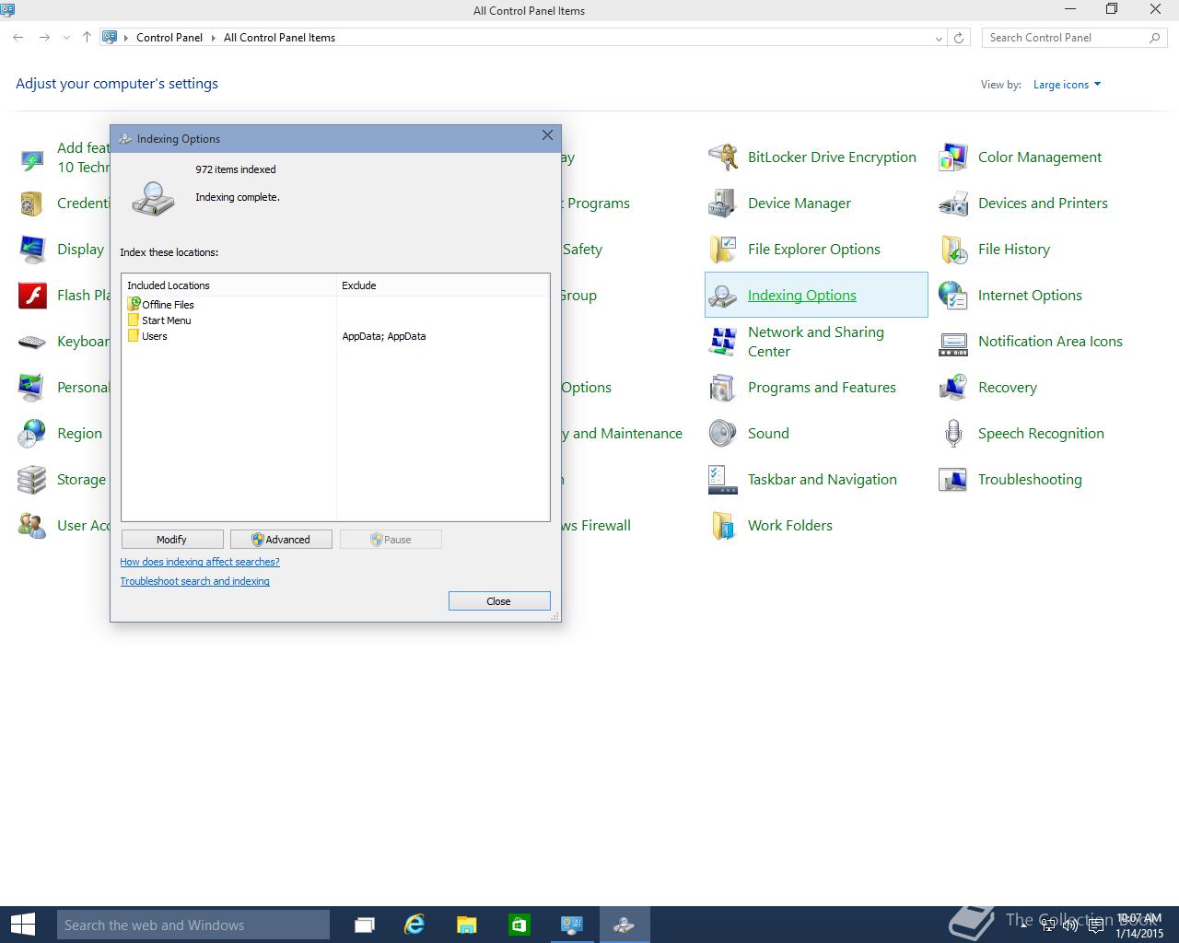This screenshot has height=943, width=1179.
Task: Select the Users folder in included locations
Action: pyautogui.click(x=154, y=336)
